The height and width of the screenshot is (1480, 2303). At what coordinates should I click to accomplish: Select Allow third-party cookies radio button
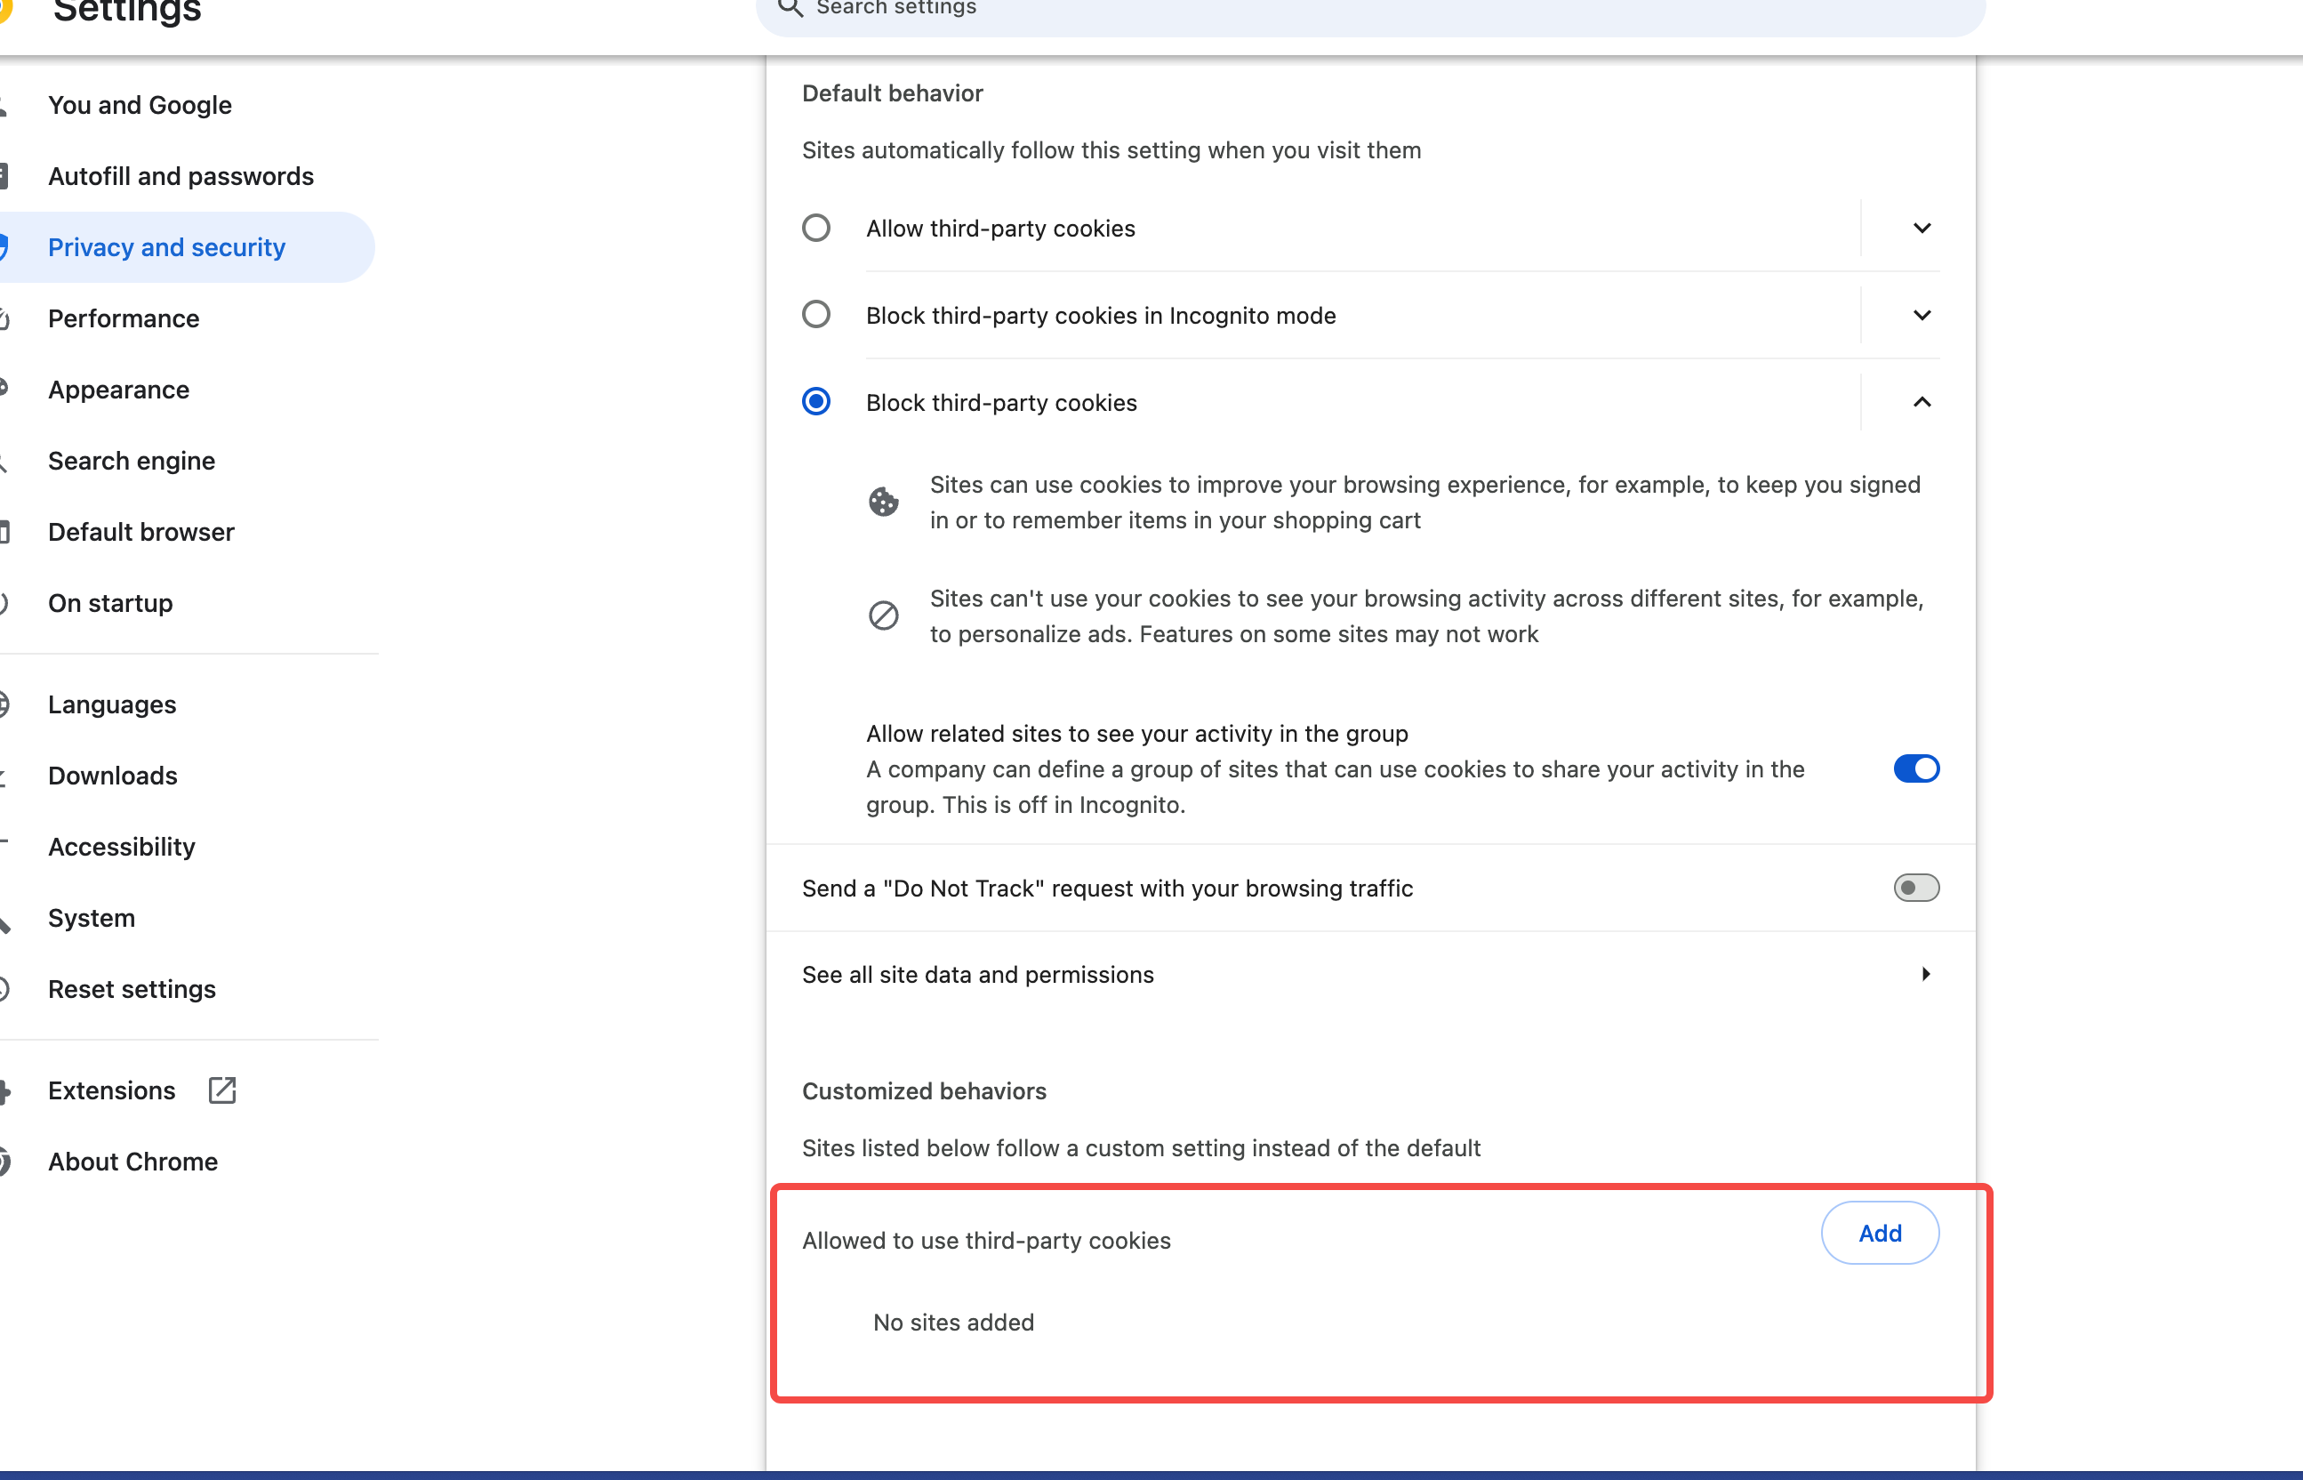point(815,228)
